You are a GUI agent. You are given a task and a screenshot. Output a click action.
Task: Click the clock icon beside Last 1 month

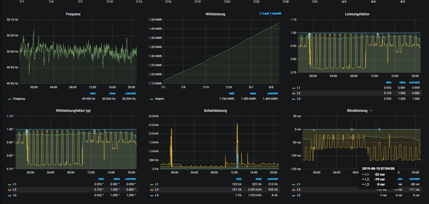point(261,13)
